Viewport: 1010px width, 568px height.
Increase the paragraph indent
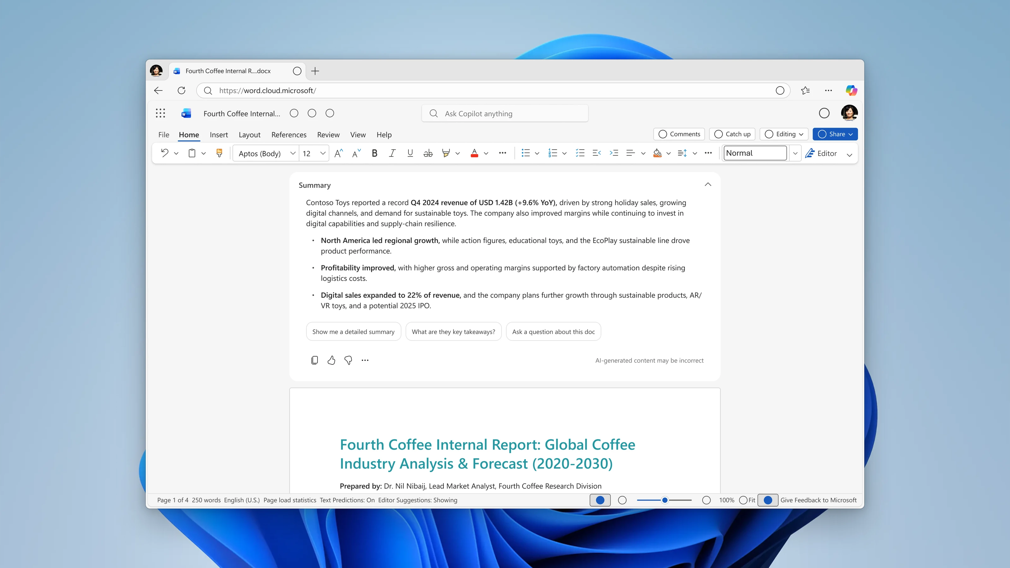coord(614,153)
